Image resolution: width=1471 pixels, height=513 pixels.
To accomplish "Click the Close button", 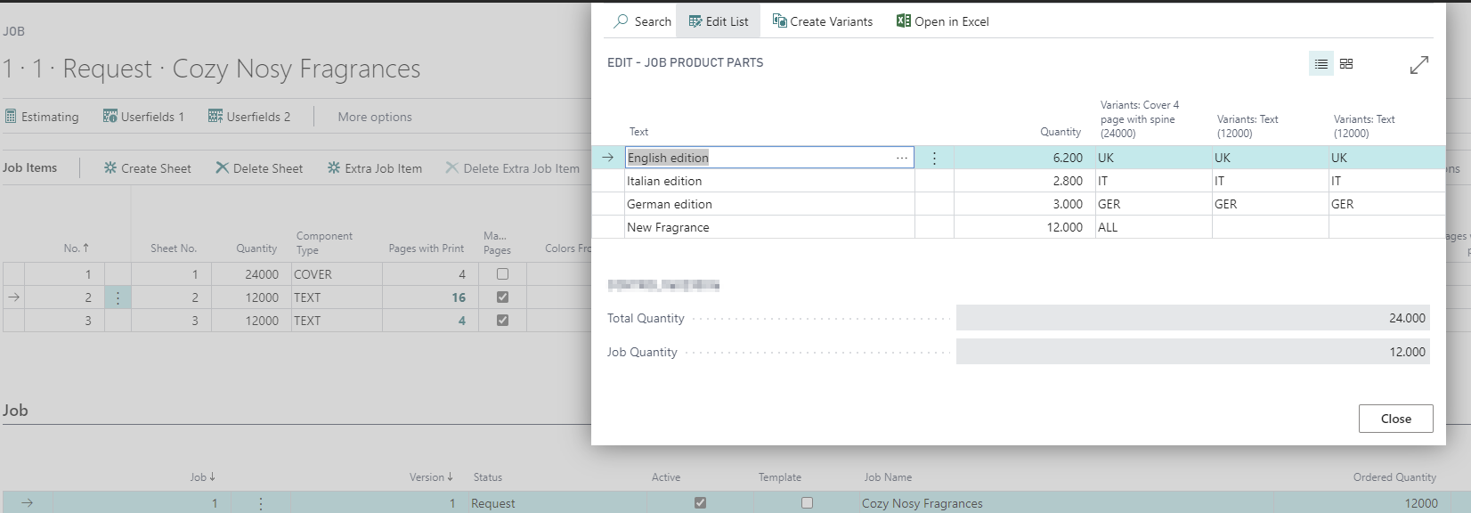I will [x=1395, y=419].
